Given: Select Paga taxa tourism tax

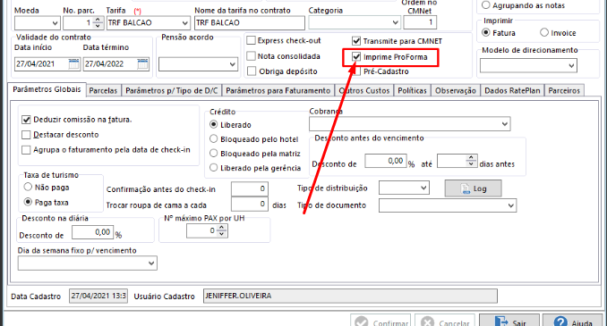Looking at the screenshot, I should point(28,202).
